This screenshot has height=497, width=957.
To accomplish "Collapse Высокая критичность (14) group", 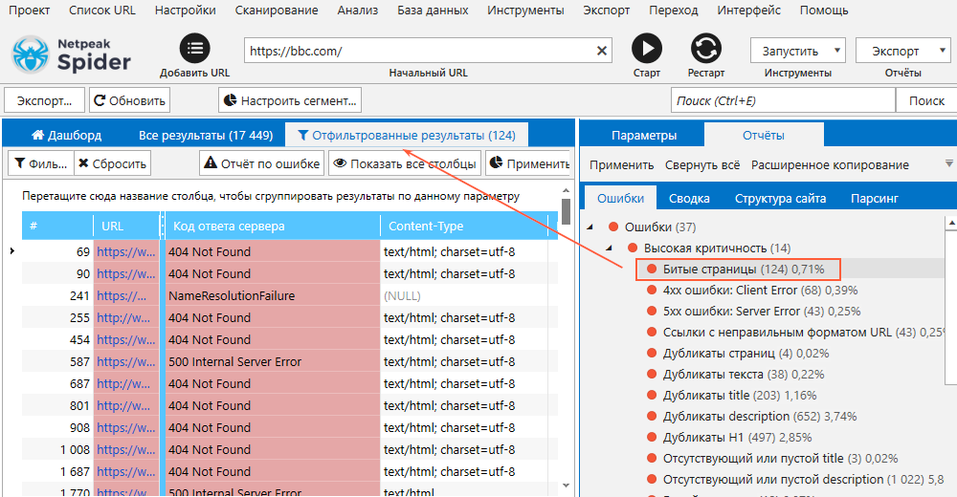I will (x=609, y=248).
